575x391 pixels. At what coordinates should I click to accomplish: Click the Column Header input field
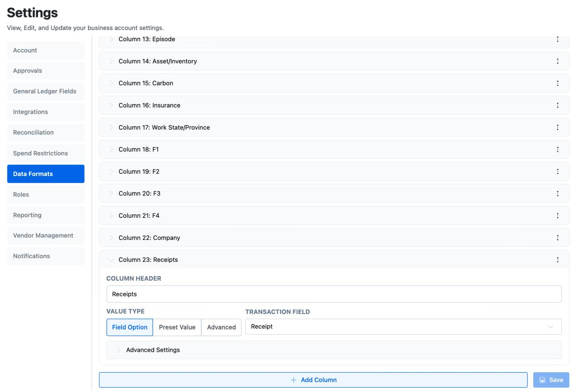334,294
